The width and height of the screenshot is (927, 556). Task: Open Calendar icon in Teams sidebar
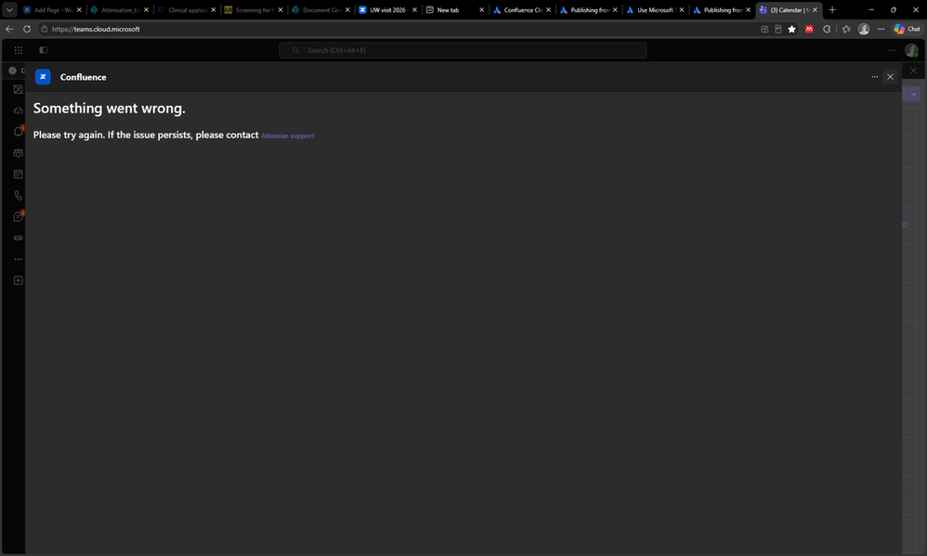coord(19,175)
